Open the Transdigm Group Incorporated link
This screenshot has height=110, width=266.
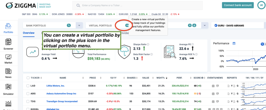coord(62,101)
